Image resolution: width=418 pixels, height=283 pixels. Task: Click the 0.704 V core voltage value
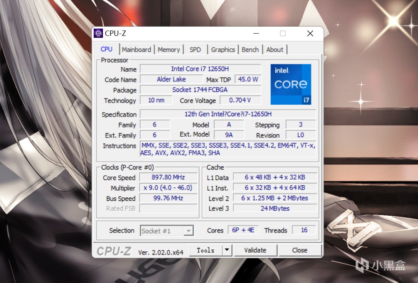(240, 100)
